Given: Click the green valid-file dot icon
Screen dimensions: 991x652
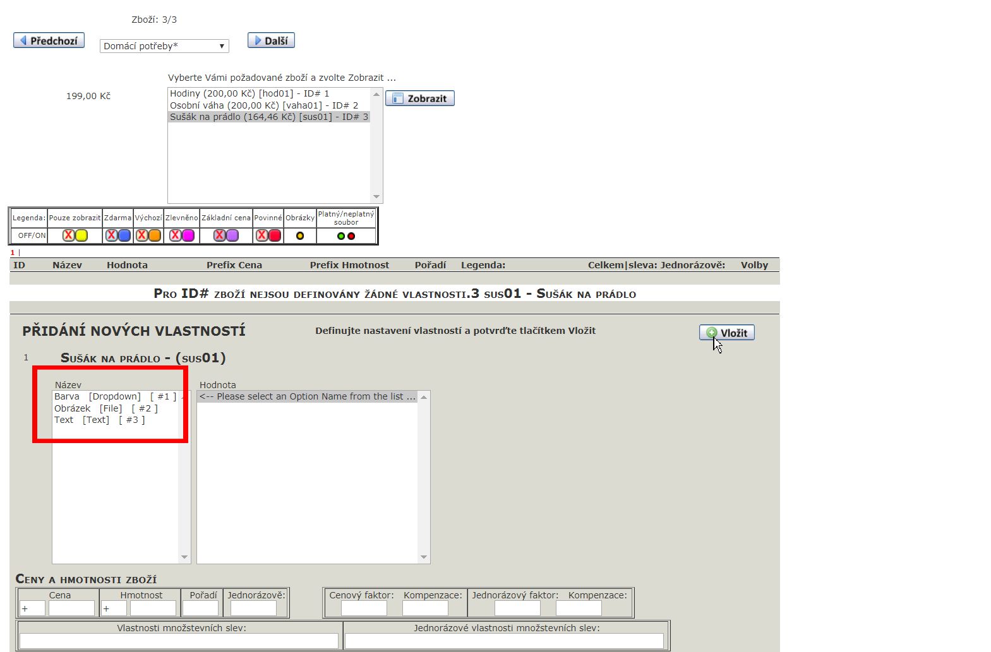Looking at the screenshot, I should [x=341, y=236].
